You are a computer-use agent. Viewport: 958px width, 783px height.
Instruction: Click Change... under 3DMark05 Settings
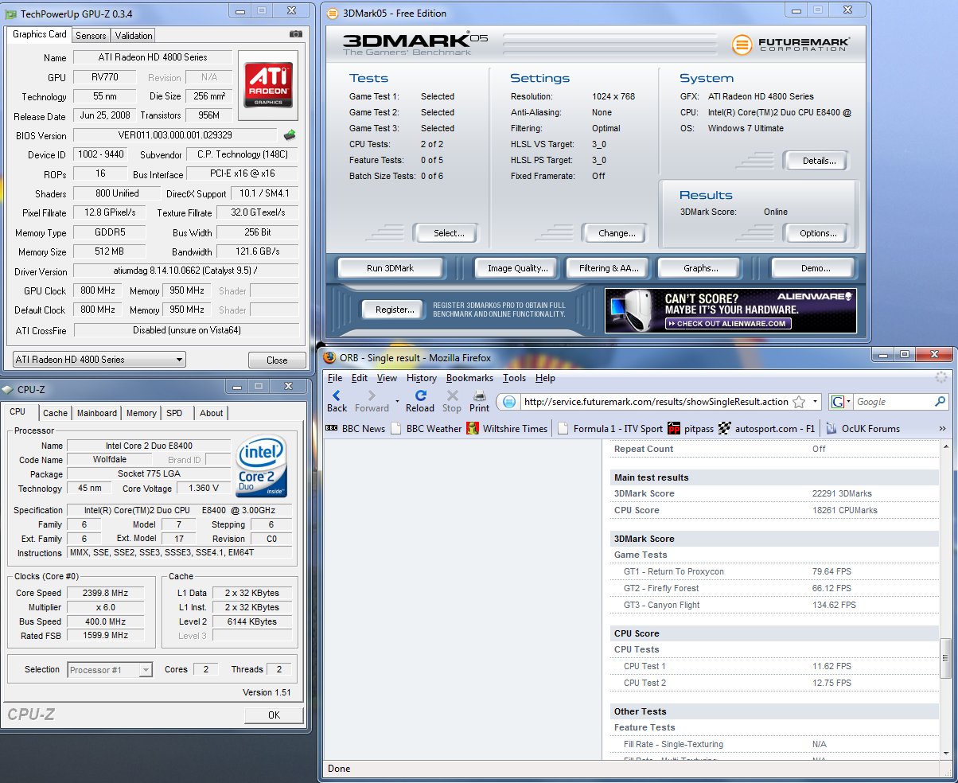617,233
